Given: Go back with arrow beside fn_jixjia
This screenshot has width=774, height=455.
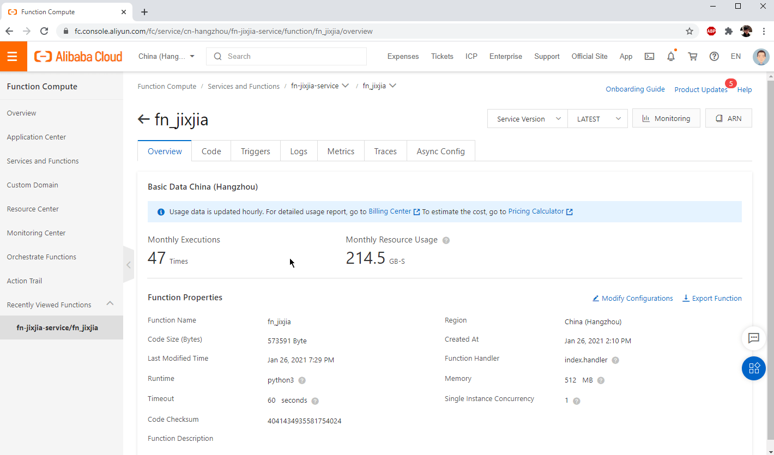Looking at the screenshot, I should pos(143,119).
